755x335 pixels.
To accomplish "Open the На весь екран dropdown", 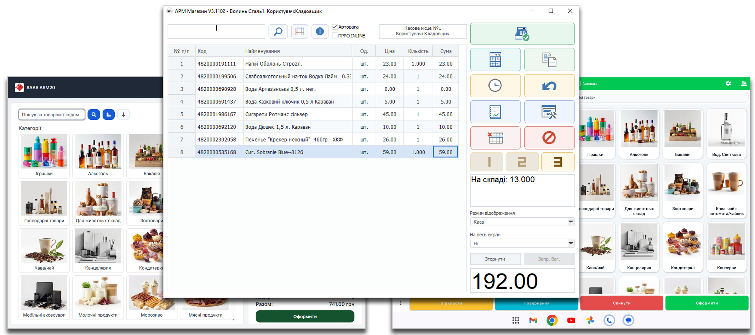I will click(571, 243).
